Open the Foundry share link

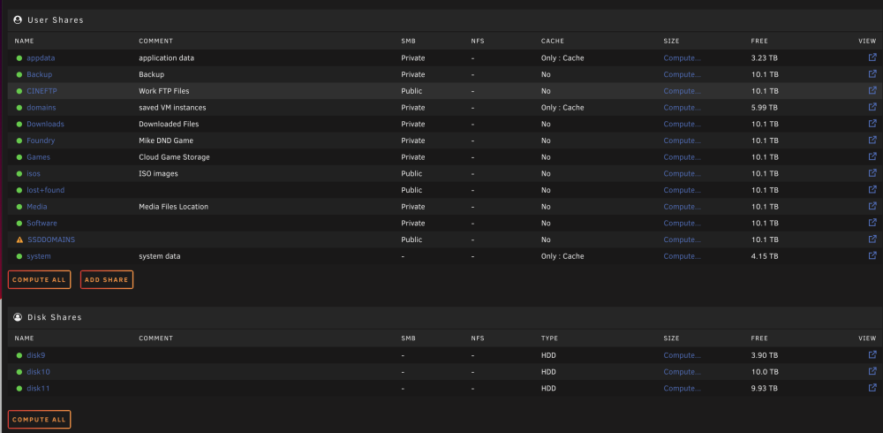(x=41, y=141)
